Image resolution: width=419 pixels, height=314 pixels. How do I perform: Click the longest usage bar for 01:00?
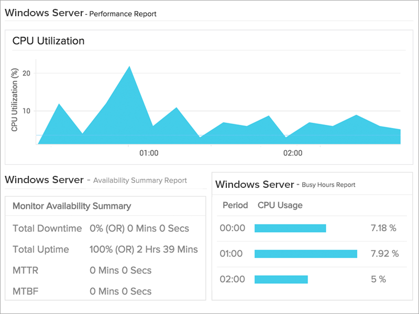click(305, 254)
